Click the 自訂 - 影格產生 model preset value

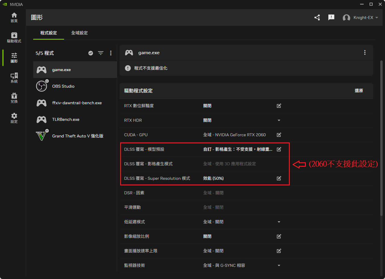pos(238,149)
